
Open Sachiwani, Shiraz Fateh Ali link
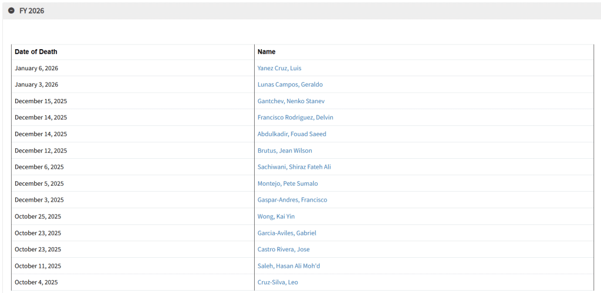(x=293, y=167)
